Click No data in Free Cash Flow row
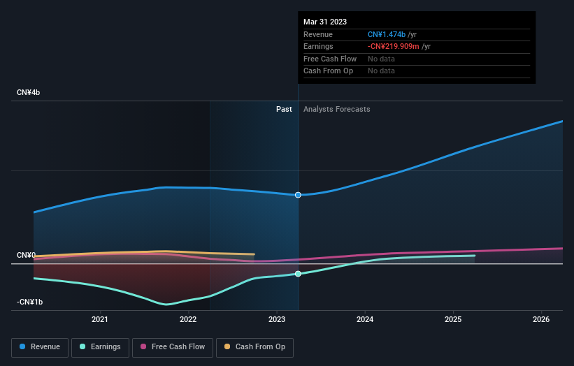Viewport: 574px width, 366px height. (x=382, y=59)
